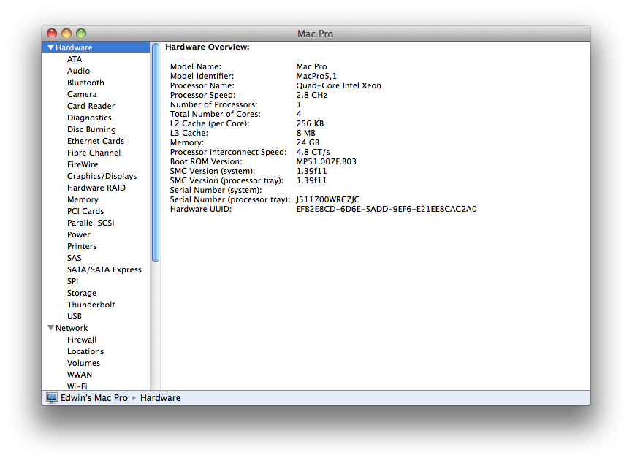Collapse the Hardware disclosure triangle
Image resolution: width=632 pixels, height=463 pixels.
coord(51,47)
